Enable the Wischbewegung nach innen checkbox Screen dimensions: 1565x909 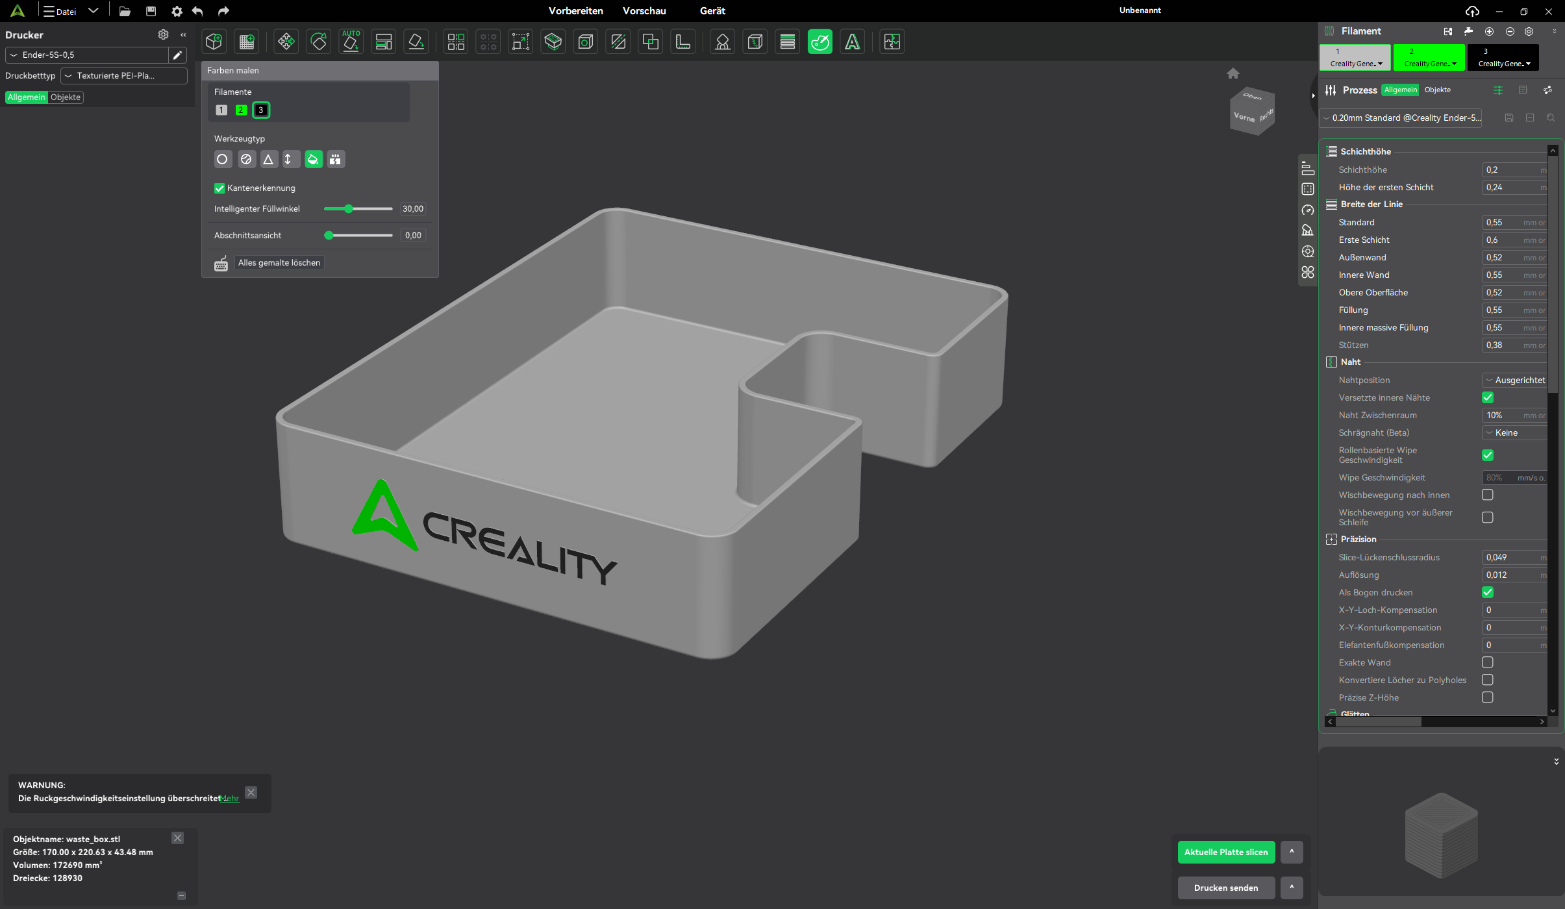pyautogui.click(x=1487, y=495)
